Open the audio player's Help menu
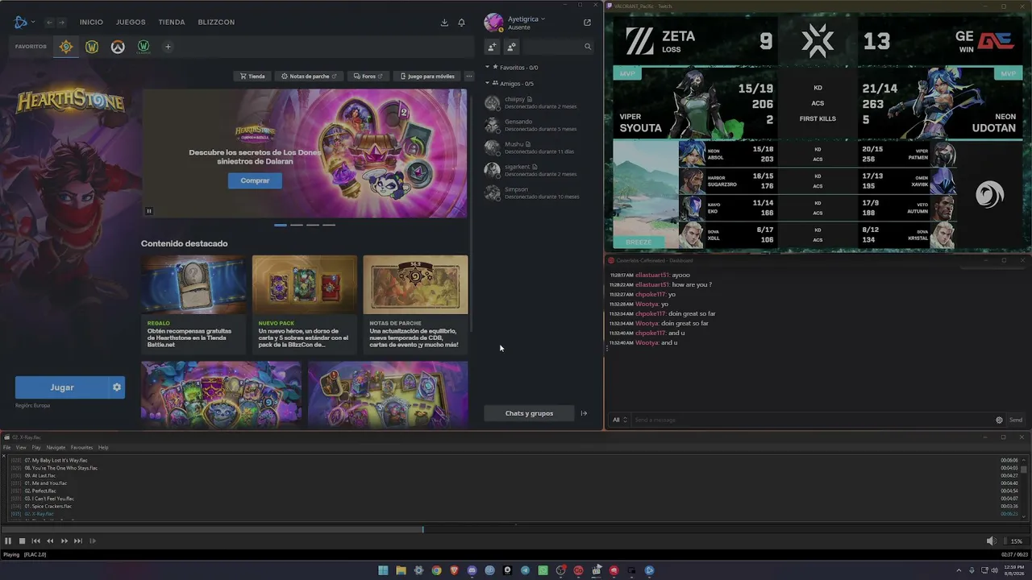 click(x=103, y=448)
